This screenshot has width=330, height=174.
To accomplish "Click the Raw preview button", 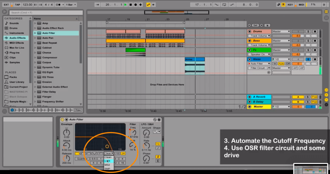I will [x=78, y=110].
